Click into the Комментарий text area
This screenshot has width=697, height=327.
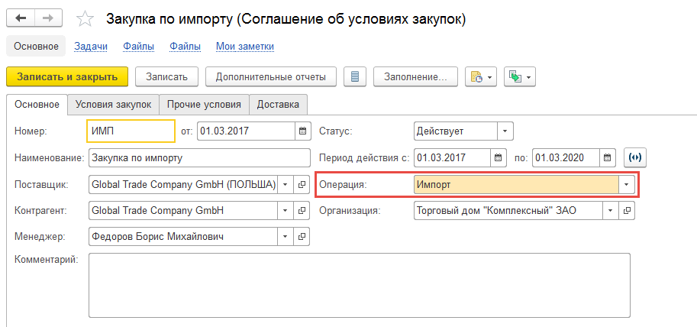click(359, 284)
